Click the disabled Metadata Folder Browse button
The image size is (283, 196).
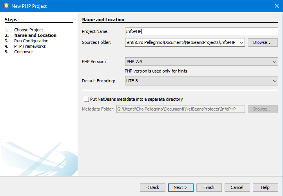click(x=263, y=109)
